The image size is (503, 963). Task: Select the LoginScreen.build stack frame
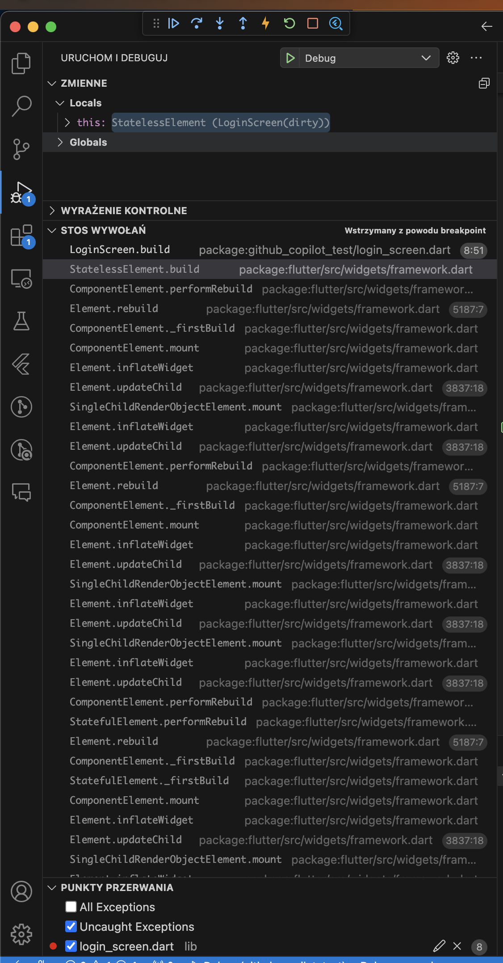click(120, 250)
